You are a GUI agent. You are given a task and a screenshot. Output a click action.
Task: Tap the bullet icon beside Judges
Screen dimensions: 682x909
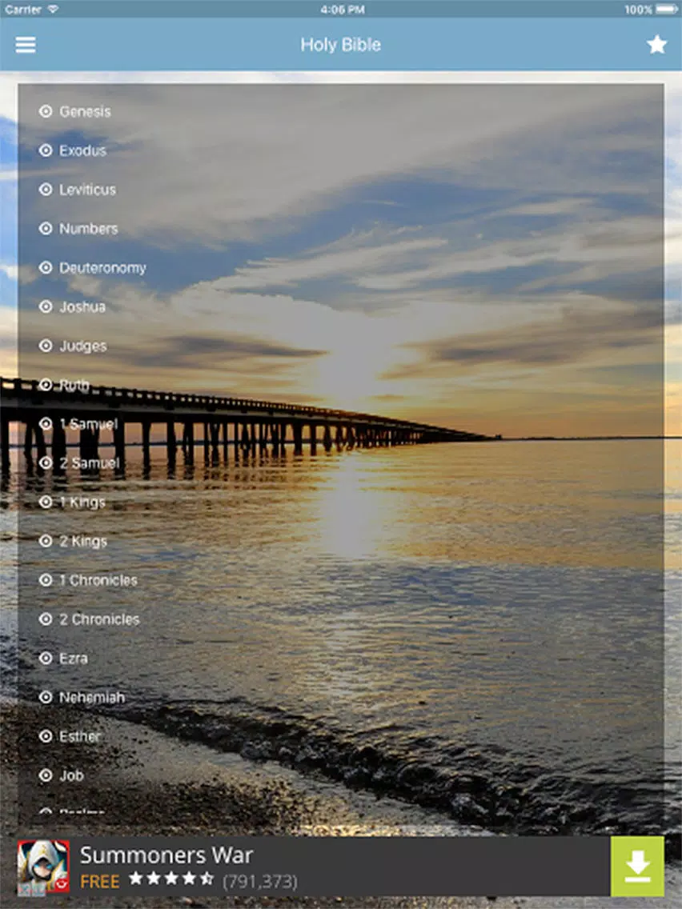click(46, 346)
